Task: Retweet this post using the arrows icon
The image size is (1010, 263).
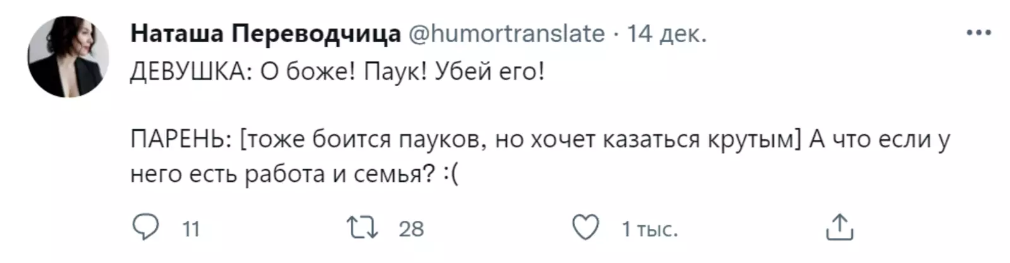Action: point(362,228)
